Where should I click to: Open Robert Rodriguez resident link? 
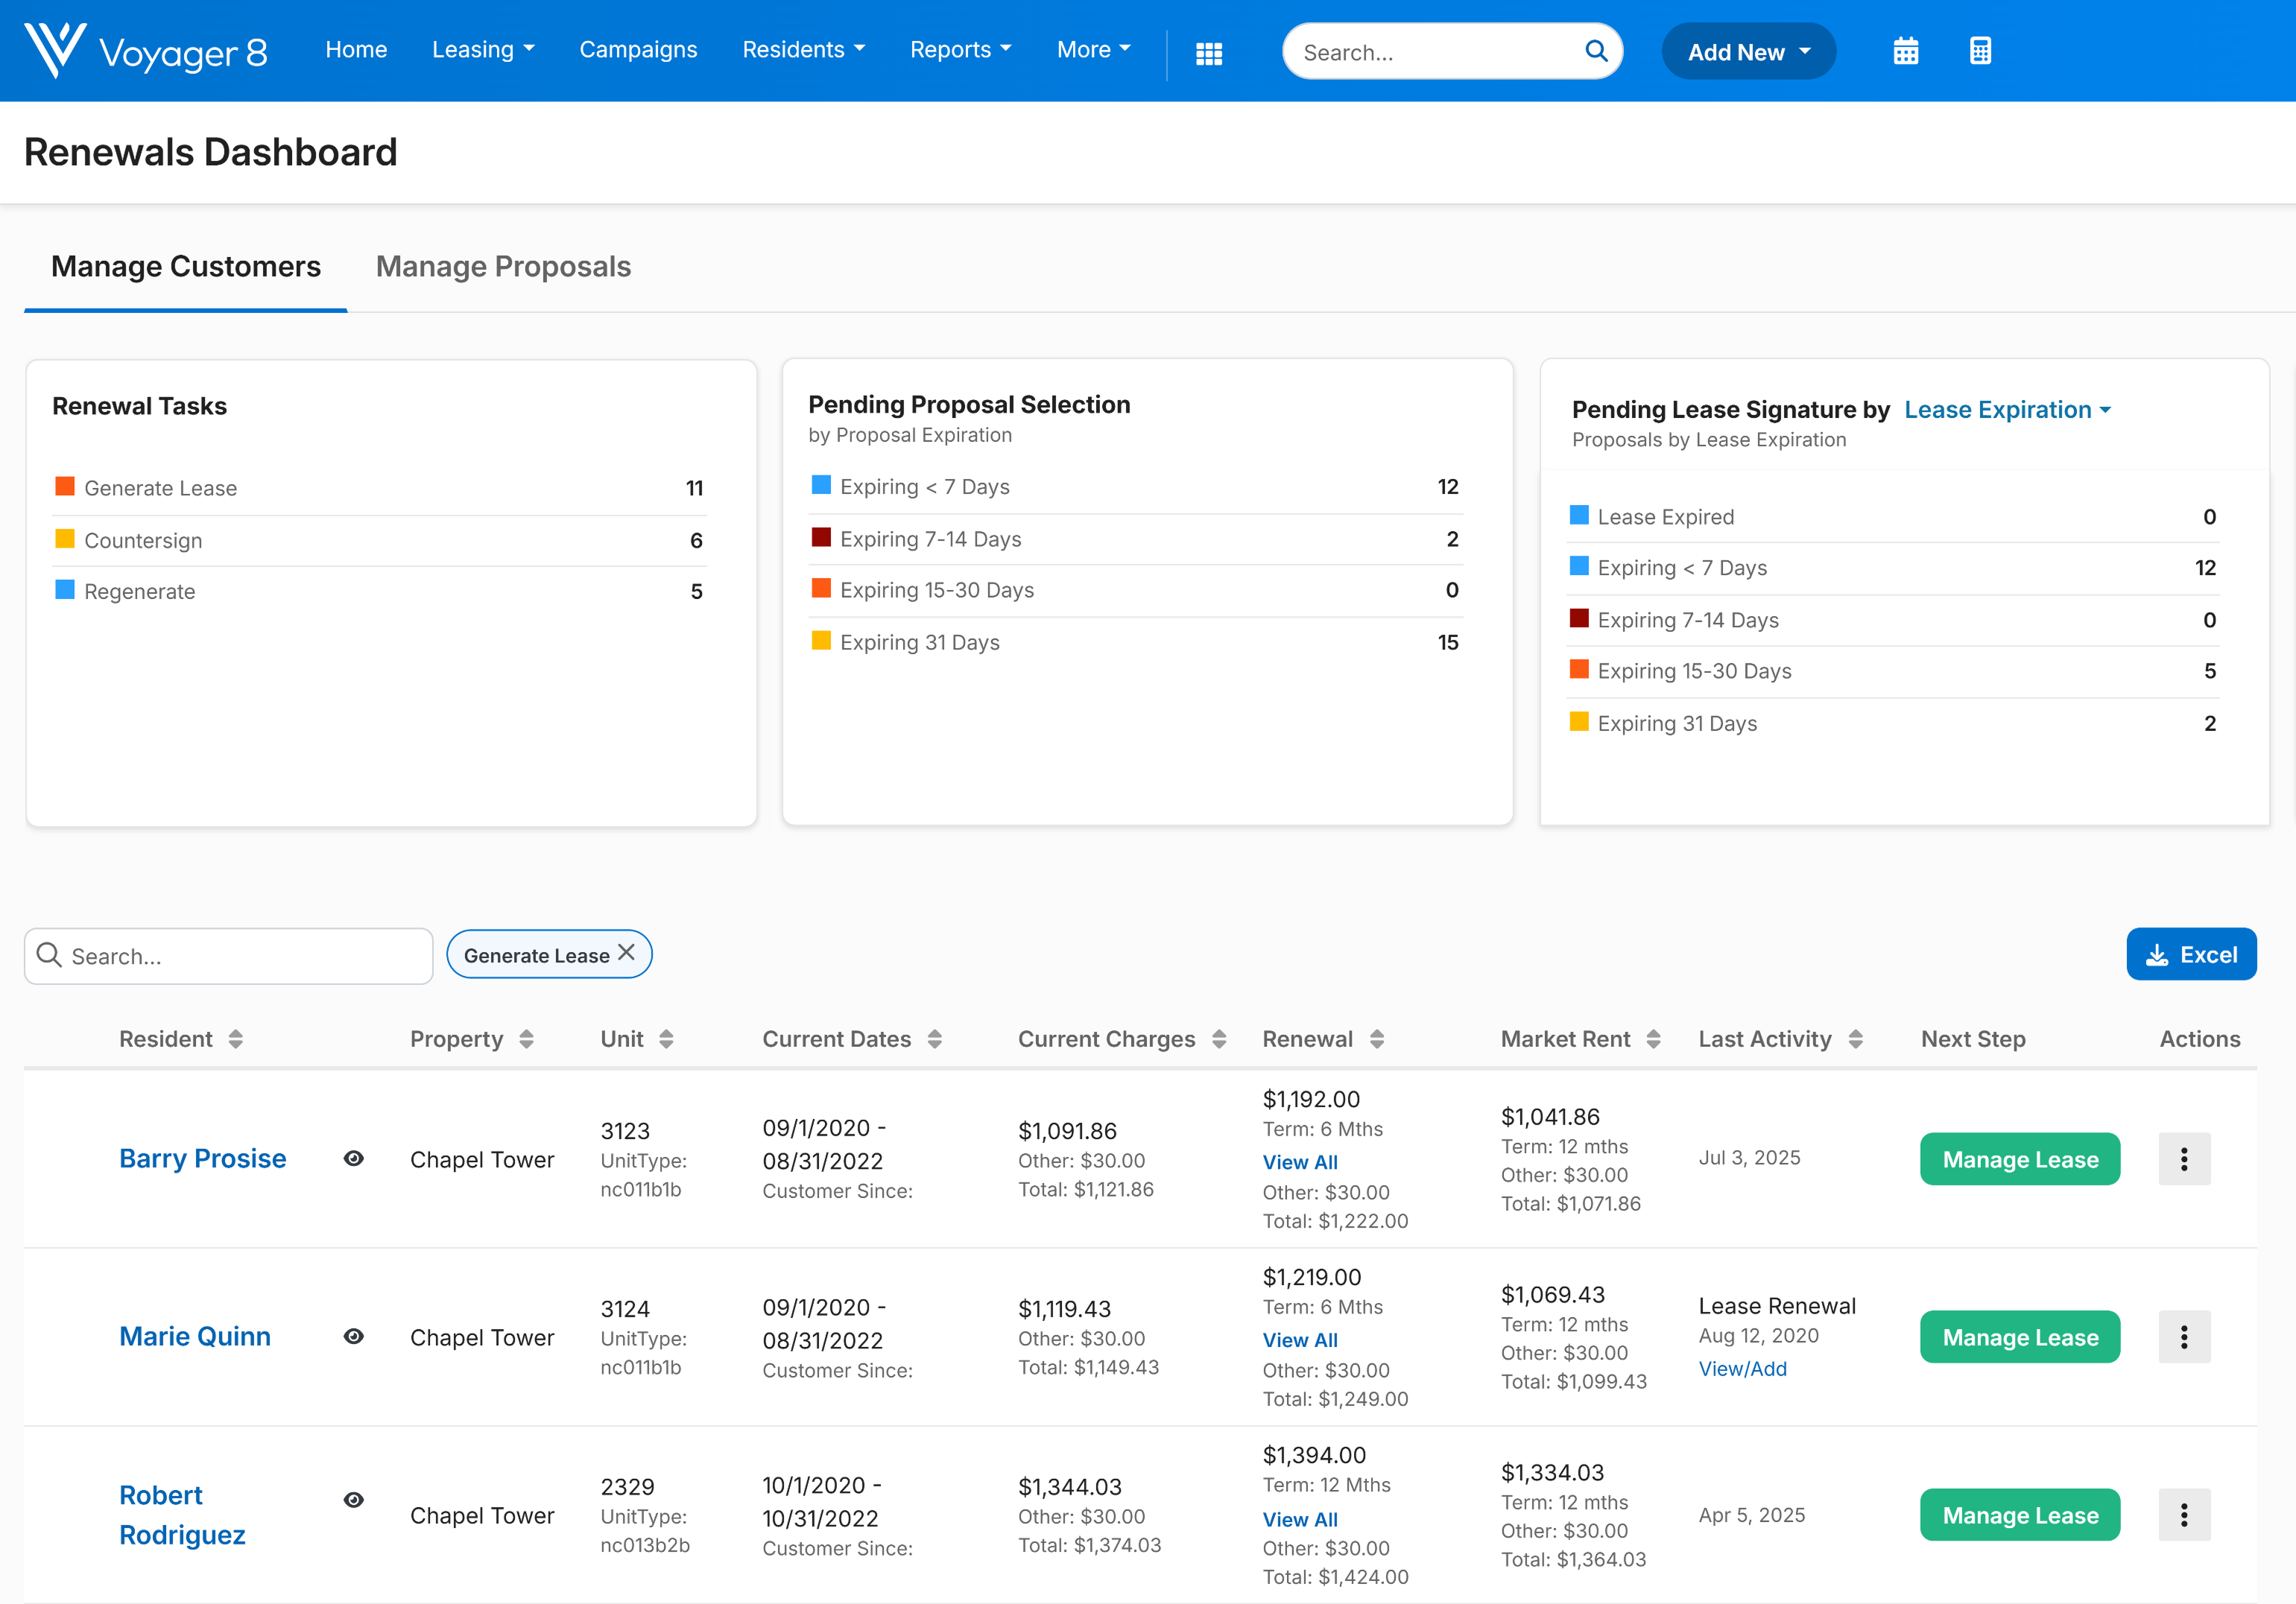tap(182, 1515)
